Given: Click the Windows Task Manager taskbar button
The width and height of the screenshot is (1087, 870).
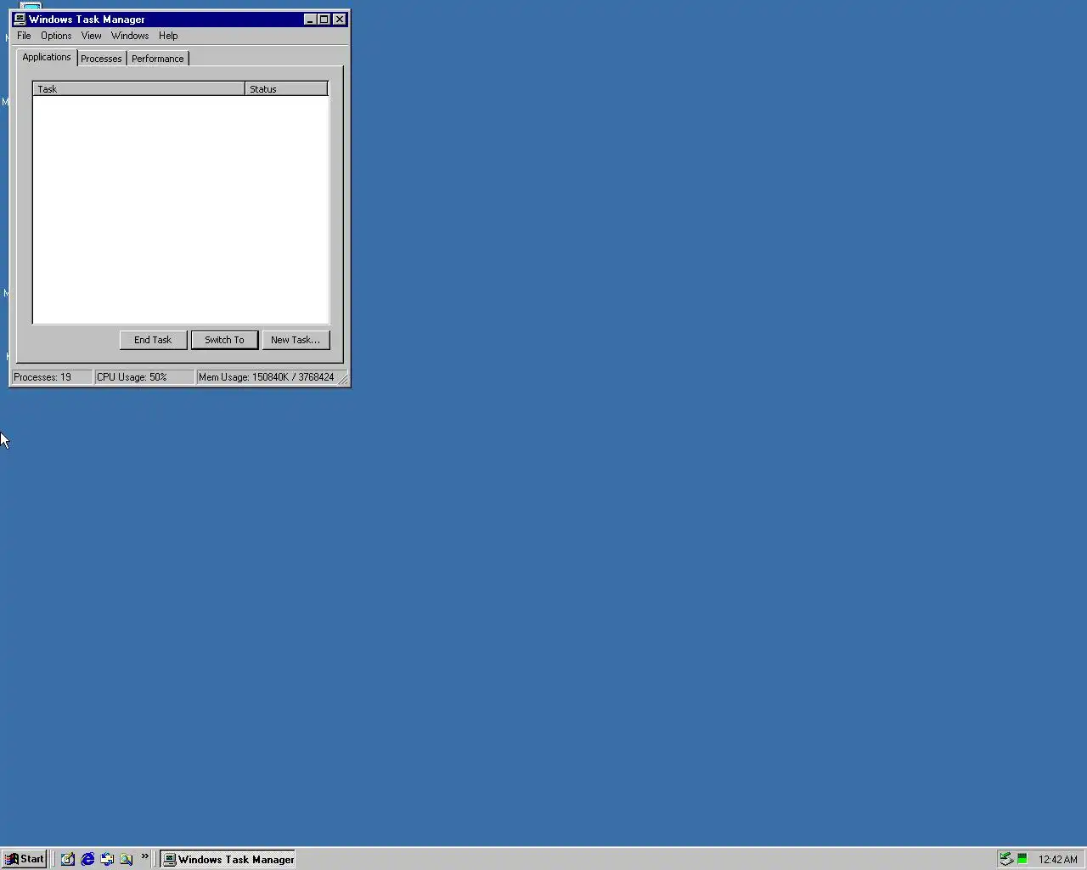Looking at the screenshot, I should pyautogui.click(x=228, y=859).
